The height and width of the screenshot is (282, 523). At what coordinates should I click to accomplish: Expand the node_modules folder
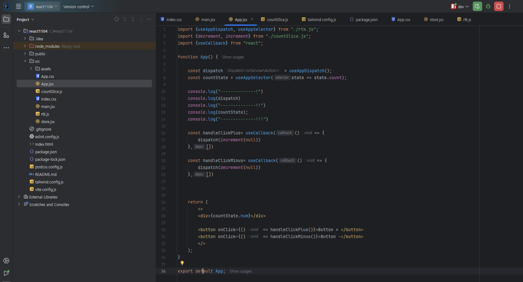[25, 46]
